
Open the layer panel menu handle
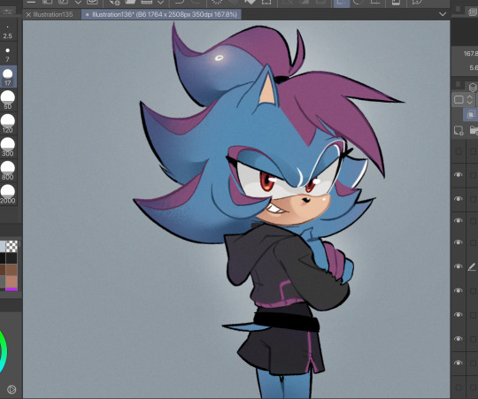tap(458, 84)
